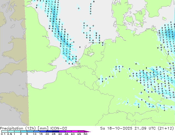This screenshot has width=175, height=135.
Task: Click the 25–30 mm dark navy swatch
Action: [x=55, y=131]
